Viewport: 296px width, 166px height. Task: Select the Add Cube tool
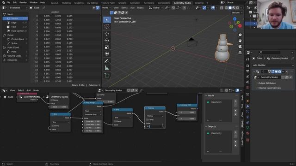coord(107,76)
